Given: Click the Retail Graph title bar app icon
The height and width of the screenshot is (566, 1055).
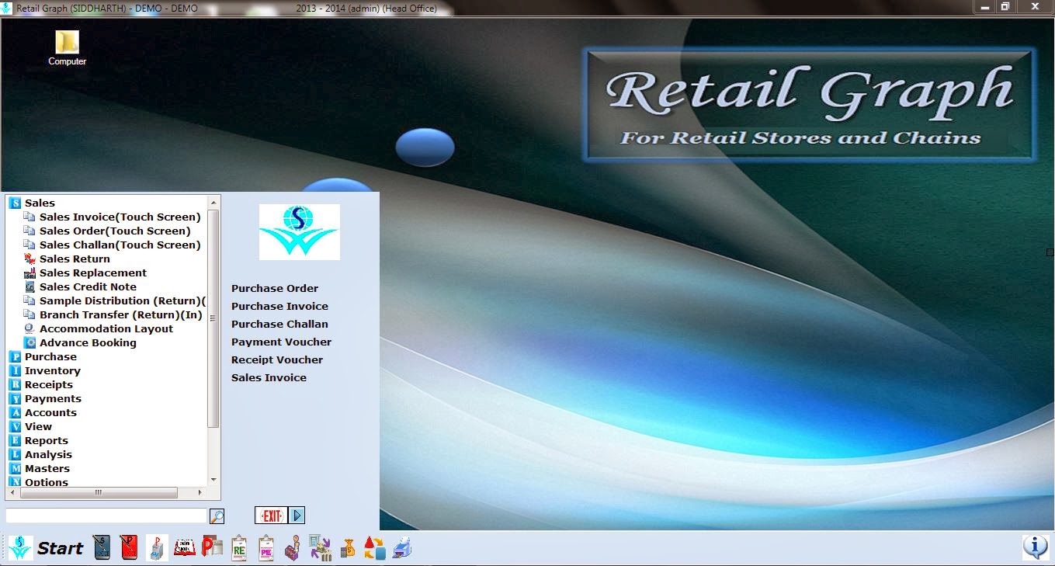Looking at the screenshot, I should (7, 8).
